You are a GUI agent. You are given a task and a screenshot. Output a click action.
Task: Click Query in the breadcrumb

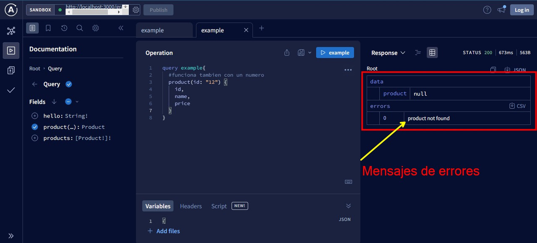pos(55,68)
